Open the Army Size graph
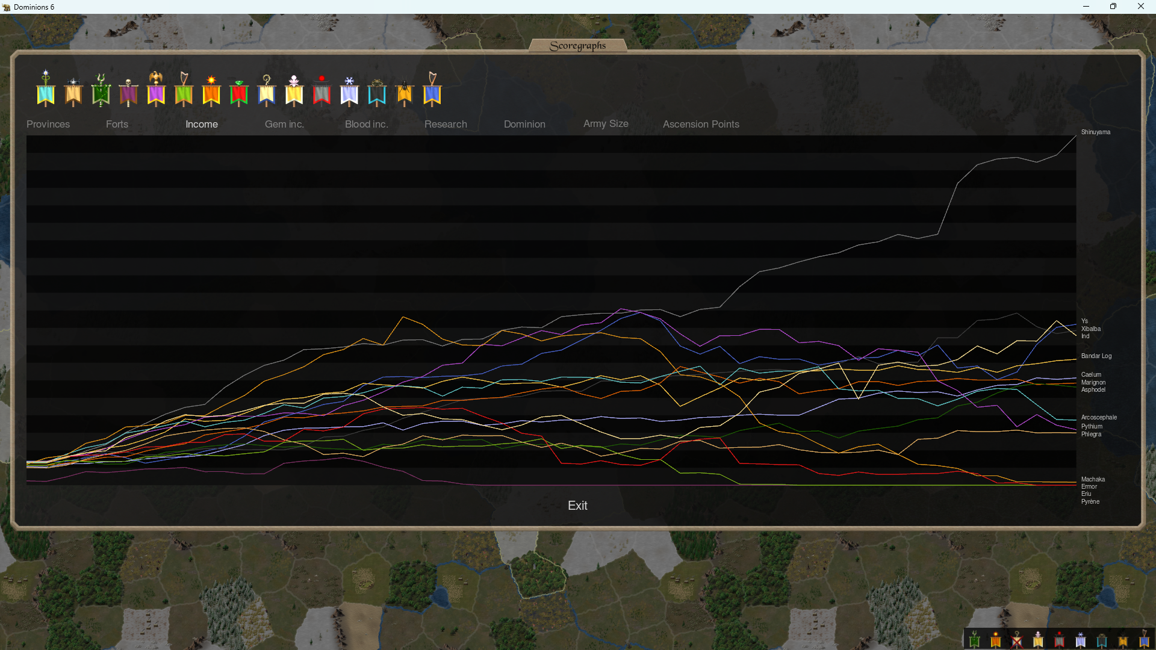This screenshot has height=650, width=1156. click(x=606, y=123)
